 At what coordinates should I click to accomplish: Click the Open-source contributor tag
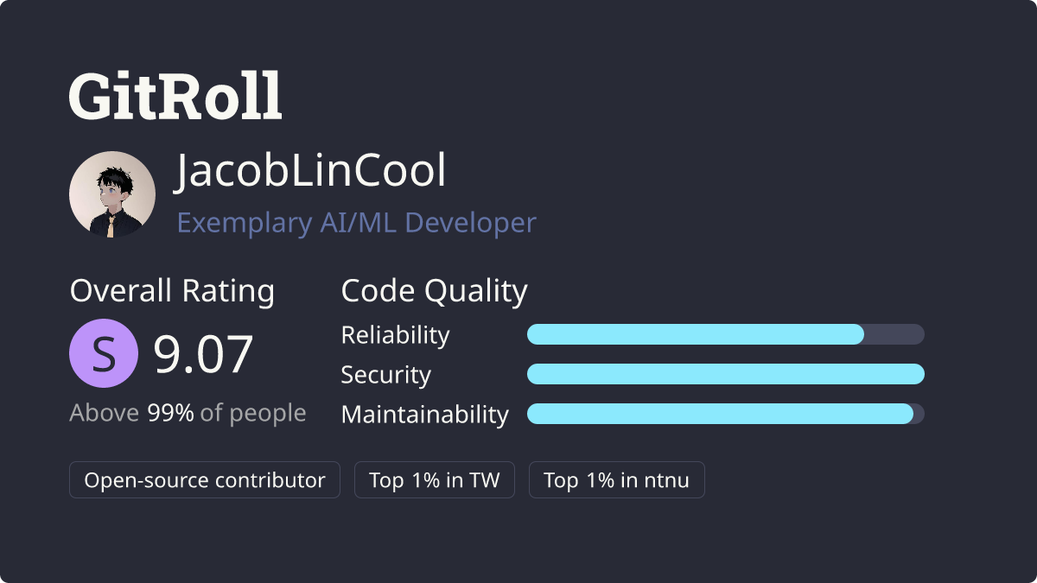pos(205,480)
